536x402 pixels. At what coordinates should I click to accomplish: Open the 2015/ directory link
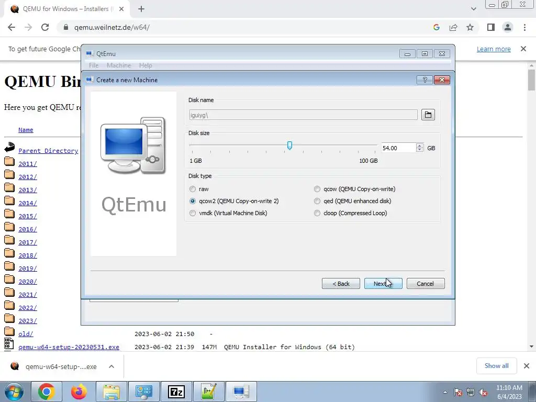28,216
